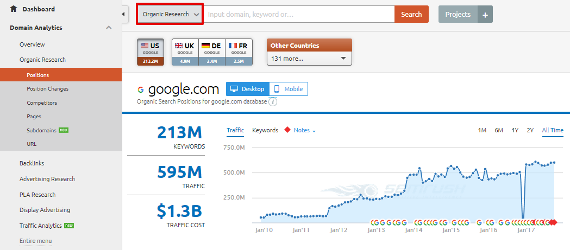Click the Google favicon beside google.com
The height and width of the screenshot is (250, 570).
coord(141,89)
